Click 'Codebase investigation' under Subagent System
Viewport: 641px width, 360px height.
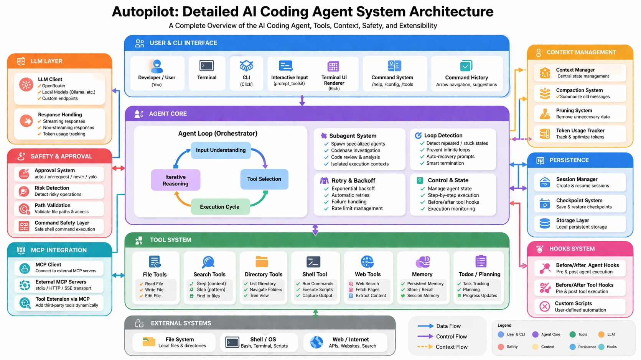coord(356,151)
